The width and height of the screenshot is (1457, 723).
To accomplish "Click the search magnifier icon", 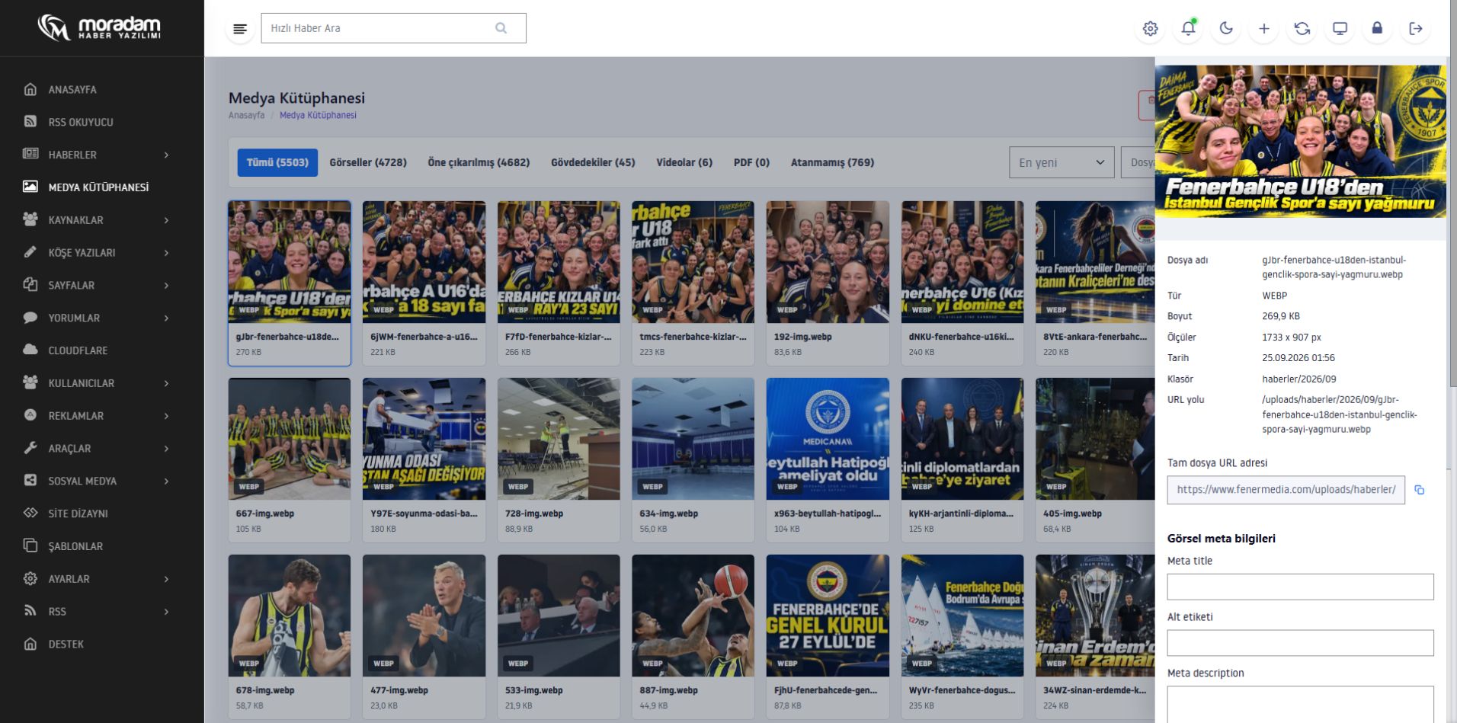I will (501, 28).
